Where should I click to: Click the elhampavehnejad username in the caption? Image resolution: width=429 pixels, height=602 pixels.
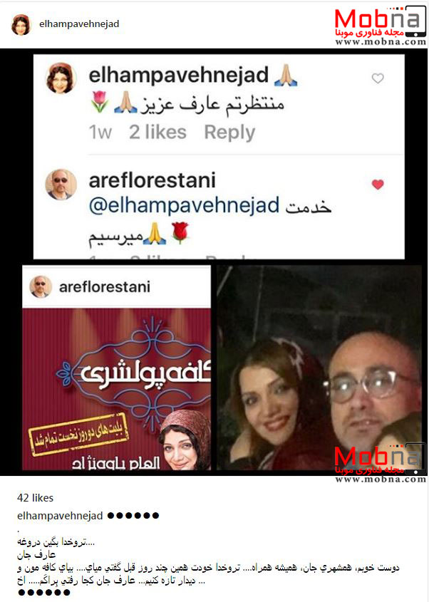[60, 516]
